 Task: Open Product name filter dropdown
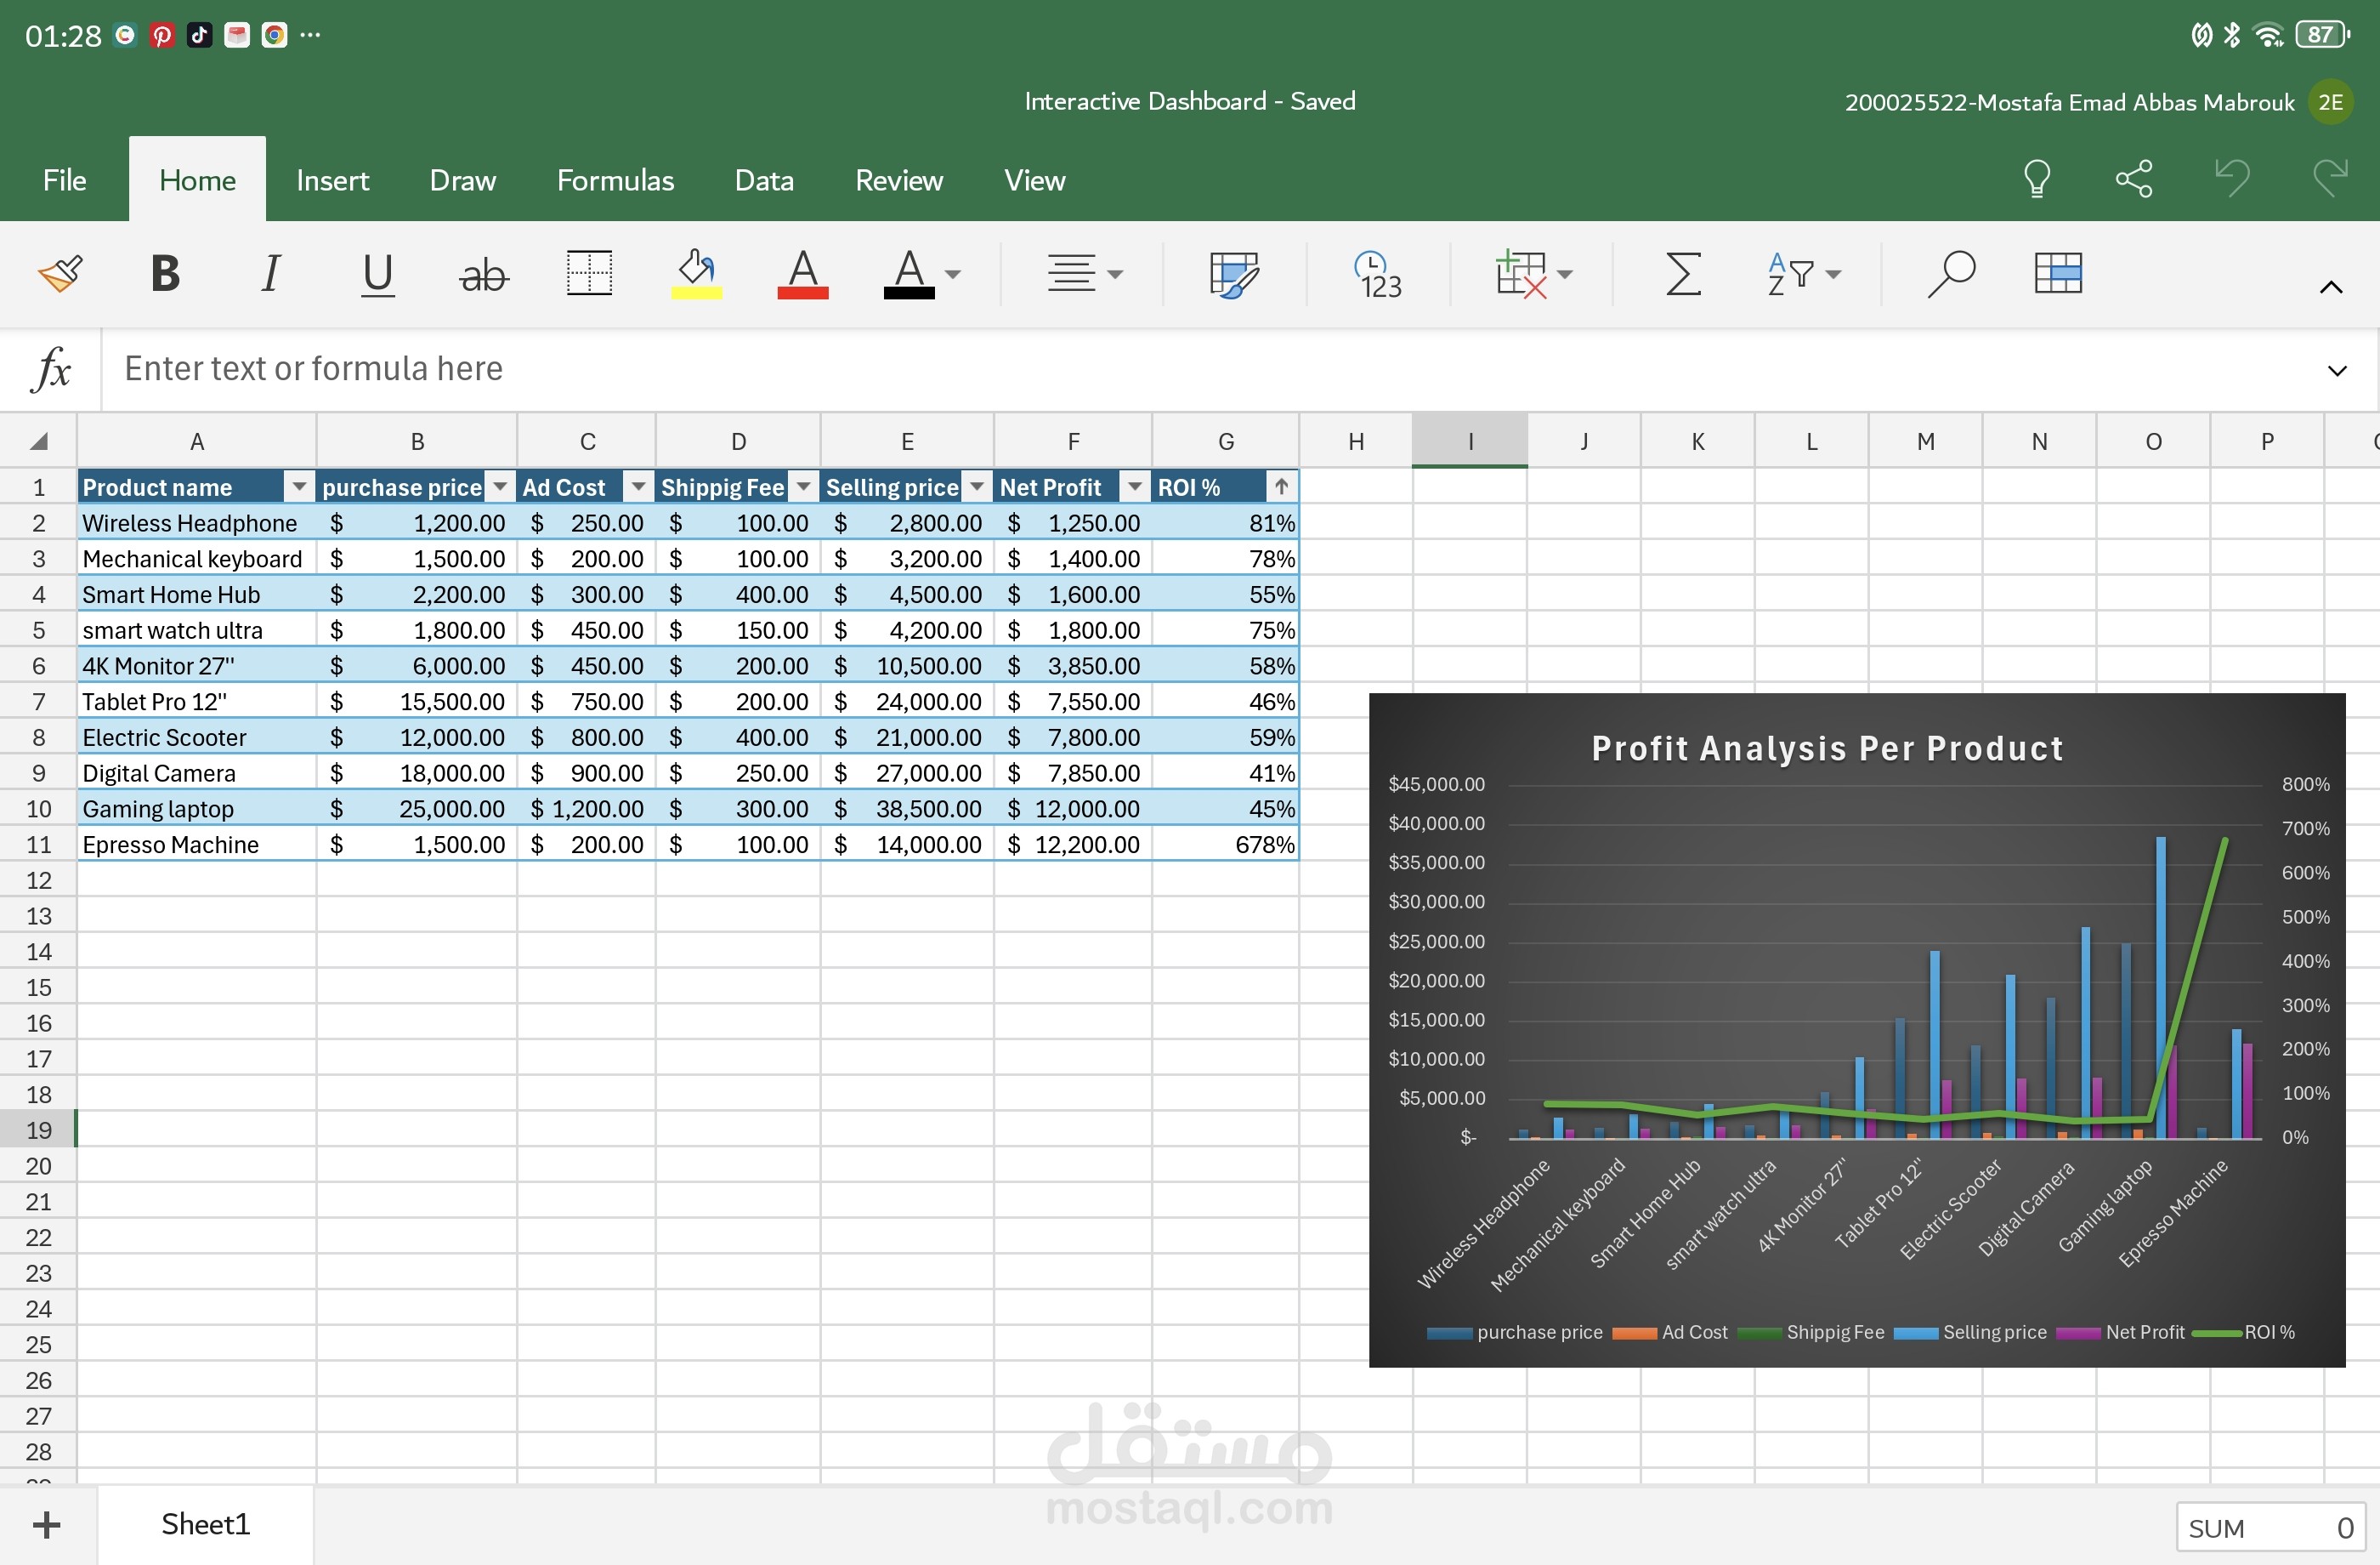coord(298,487)
